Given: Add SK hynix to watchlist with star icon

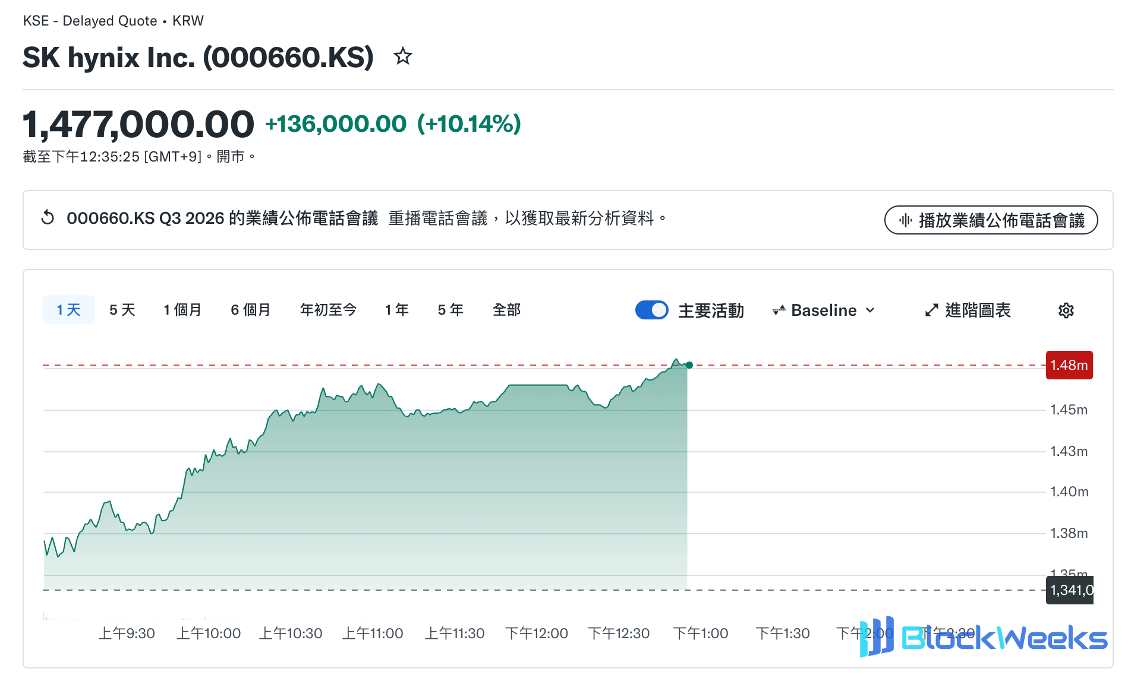Looking at the screenshot, I should [403, 56].
